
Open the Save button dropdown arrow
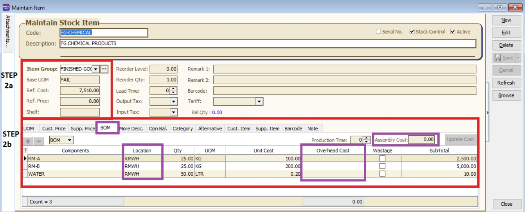pyautogui.click(x=518, y=58)
